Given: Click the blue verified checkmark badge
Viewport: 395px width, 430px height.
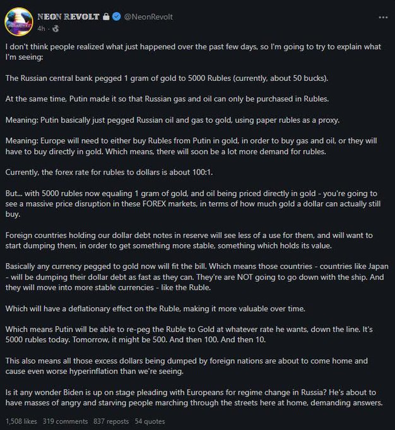Looking at the screenshot, I should 116,16.
